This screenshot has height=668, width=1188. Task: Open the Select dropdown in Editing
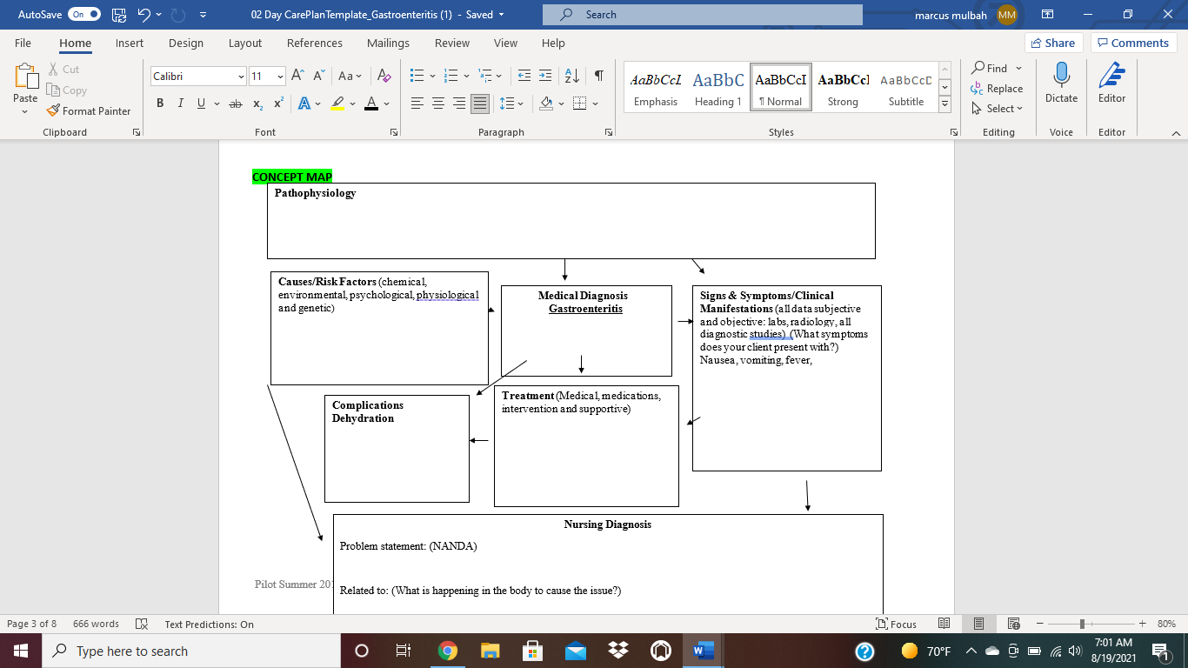(x=997, y=109)
